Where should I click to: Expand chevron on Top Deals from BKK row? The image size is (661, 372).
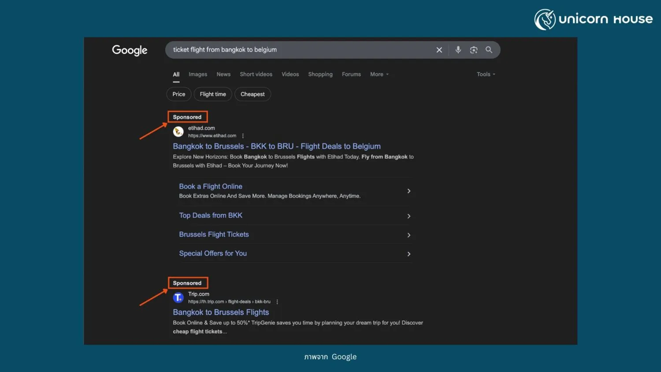409,216
